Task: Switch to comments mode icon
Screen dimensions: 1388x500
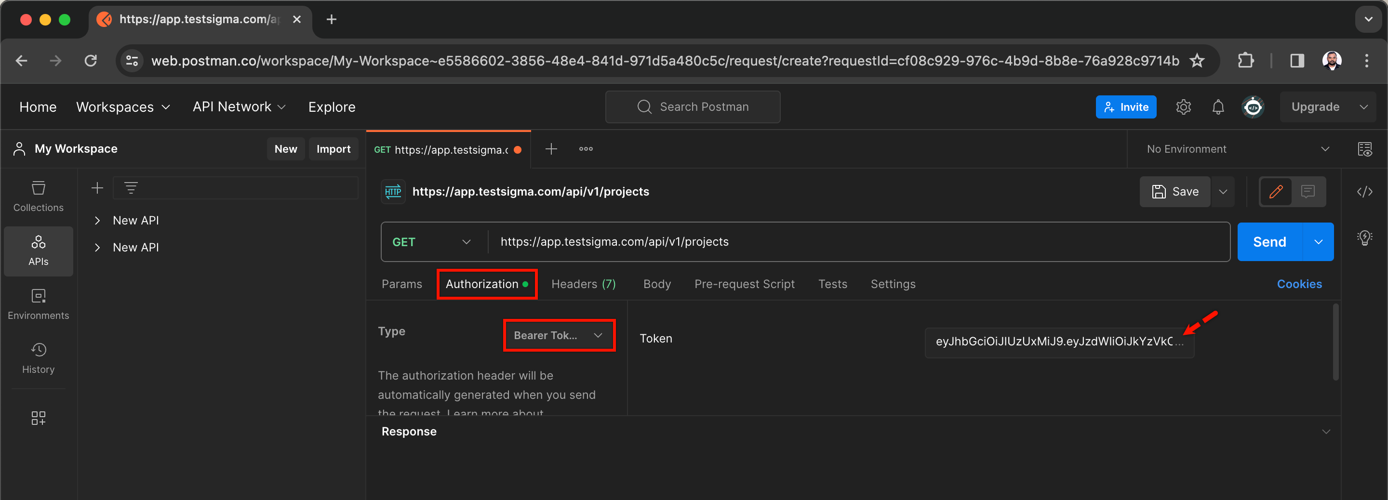Action: 1308,192
